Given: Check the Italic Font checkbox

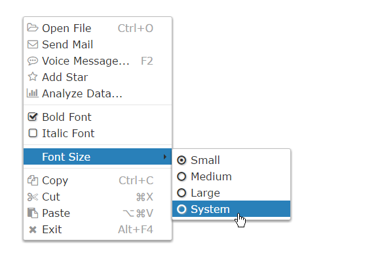Looking at the screenshot, I should coord(33,133).
